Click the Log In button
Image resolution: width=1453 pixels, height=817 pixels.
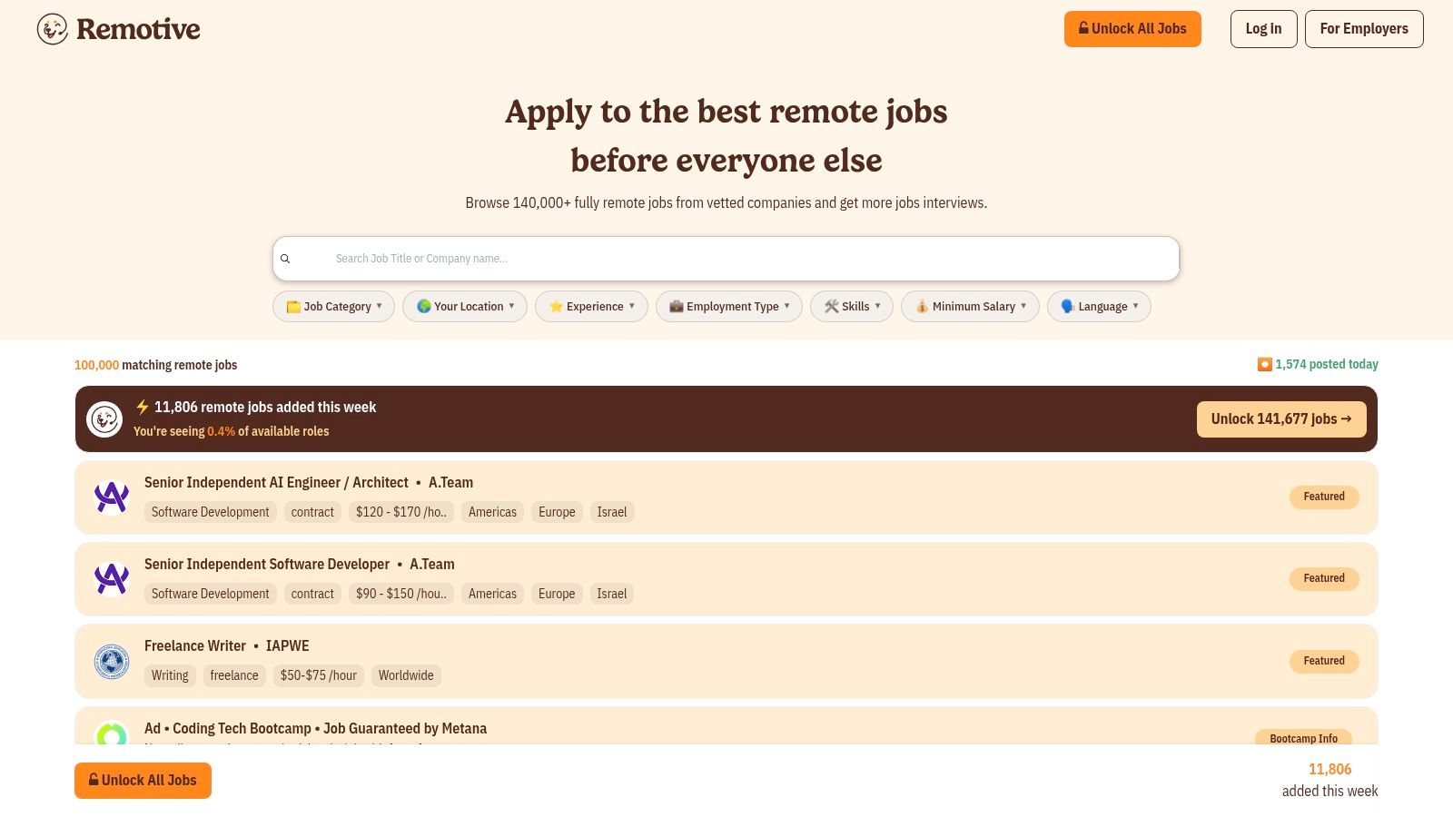coord(1263,29)
